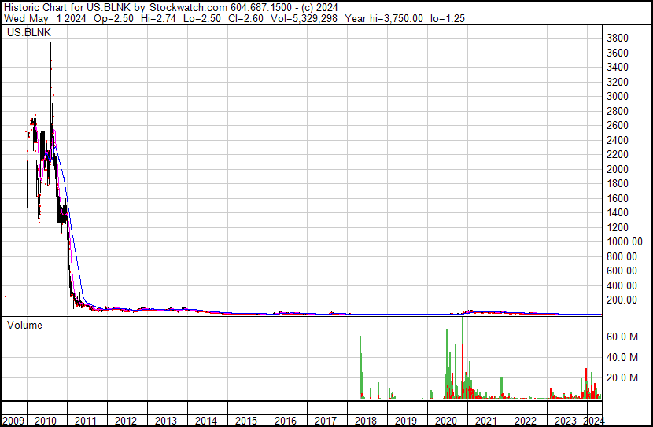653x427 pixels.
Task: Click the 2400 price axis value
Action: pyautogui.click(x=618, y=140)
